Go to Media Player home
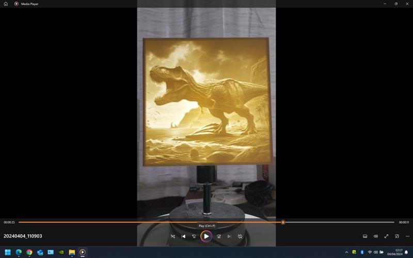Viewport: 413px width, 258px height. (6, 4)
